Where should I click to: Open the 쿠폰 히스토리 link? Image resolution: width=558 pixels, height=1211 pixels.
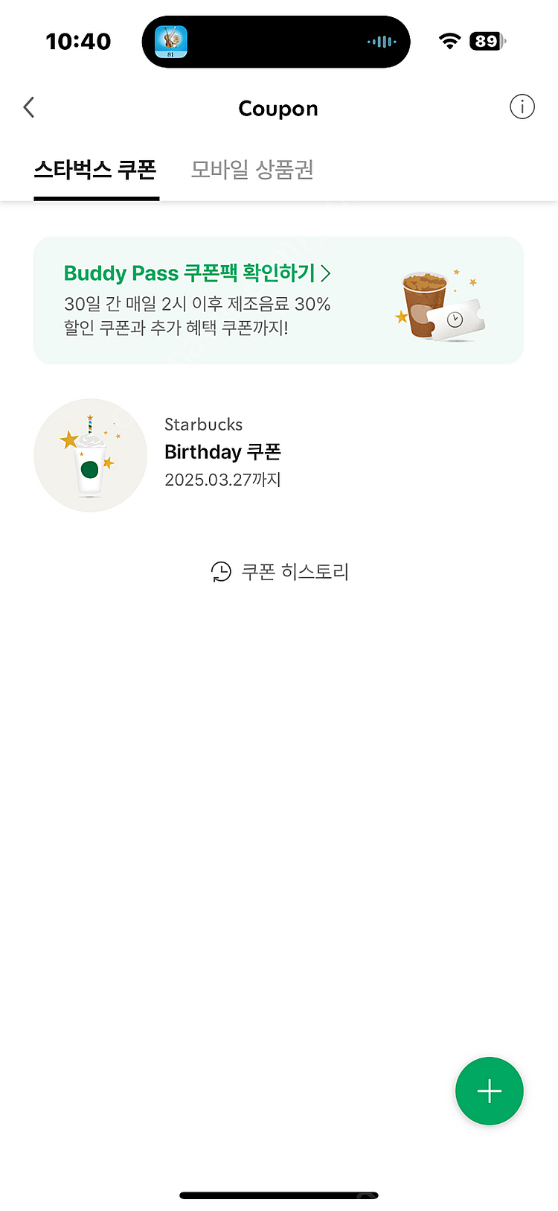pos(295,572)
